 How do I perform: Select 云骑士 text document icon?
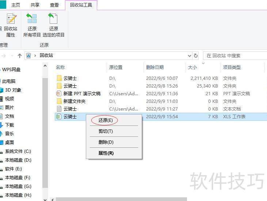tap(59, 109)
